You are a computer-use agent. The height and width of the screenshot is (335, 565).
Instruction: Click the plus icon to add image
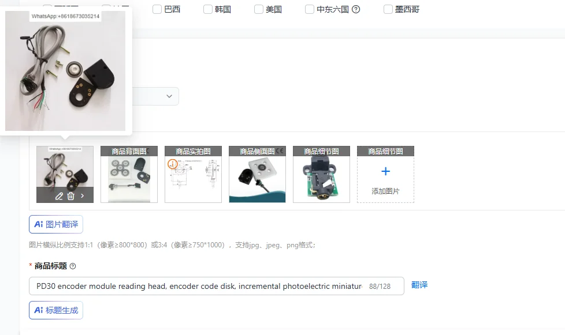(x=385, y=171)
